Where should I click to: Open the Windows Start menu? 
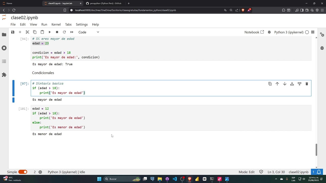(x=99, y=179)
